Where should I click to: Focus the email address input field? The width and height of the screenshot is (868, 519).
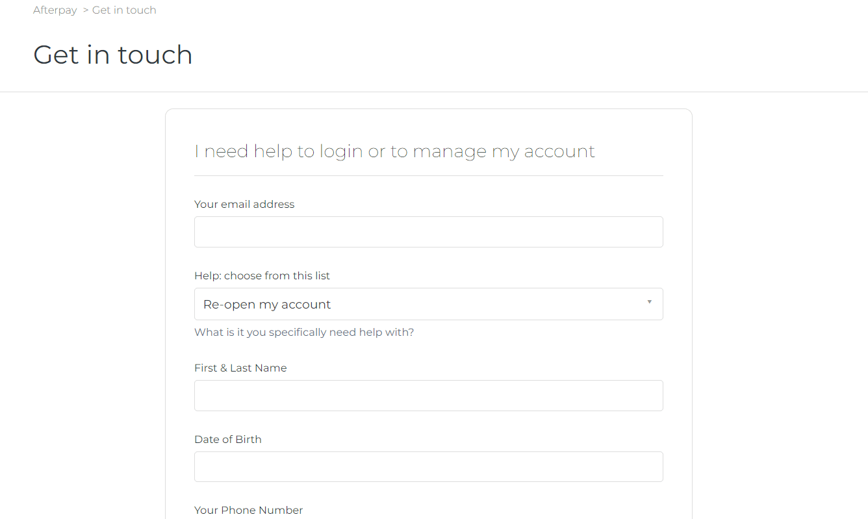428,232
